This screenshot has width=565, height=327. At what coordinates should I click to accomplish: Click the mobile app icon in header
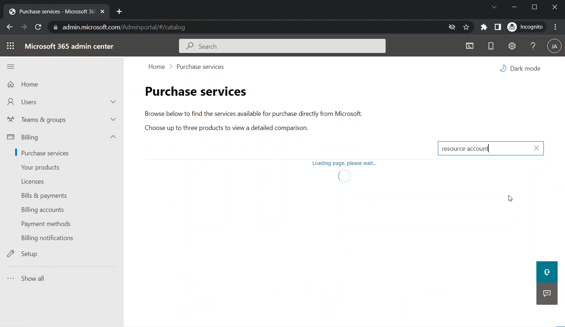click(x=491, y=46)
